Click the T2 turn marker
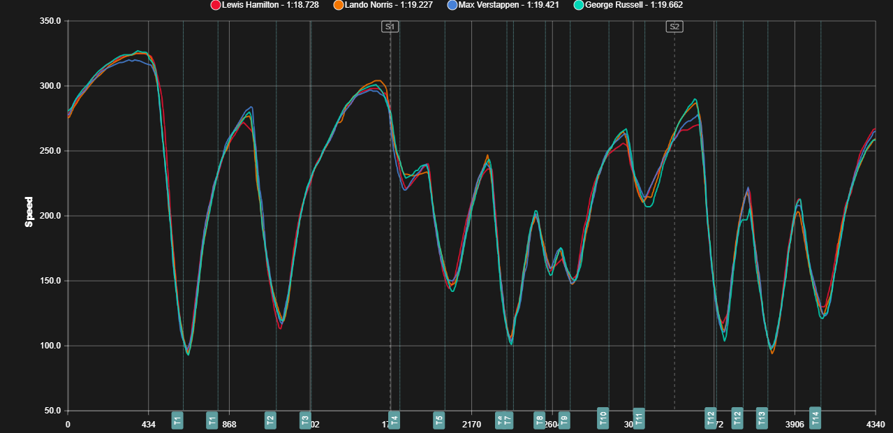This screenshot has width=893, height=433. 270,420
